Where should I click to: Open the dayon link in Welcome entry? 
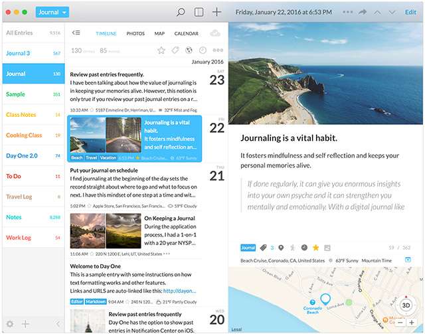179,290
